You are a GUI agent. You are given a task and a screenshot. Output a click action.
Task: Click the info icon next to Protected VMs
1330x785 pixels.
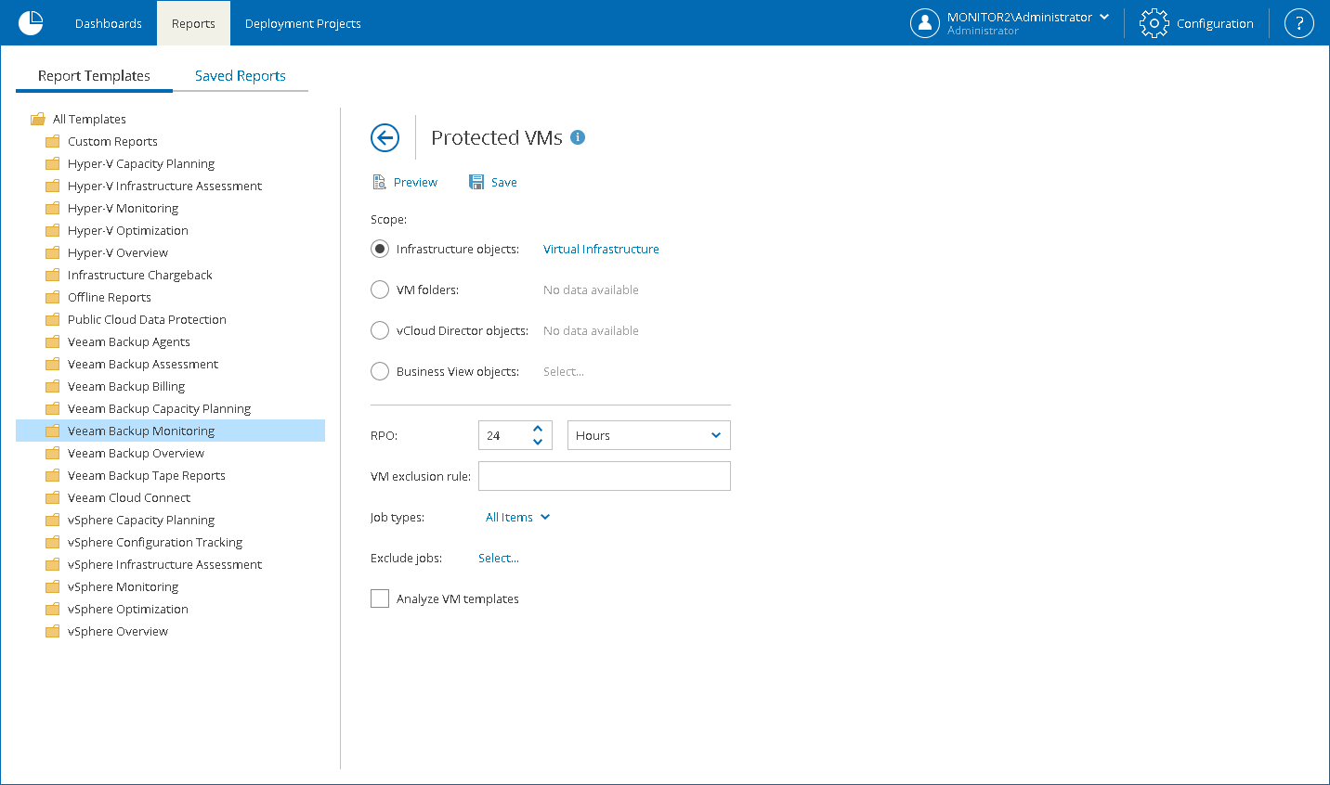(x=578, y=136)
